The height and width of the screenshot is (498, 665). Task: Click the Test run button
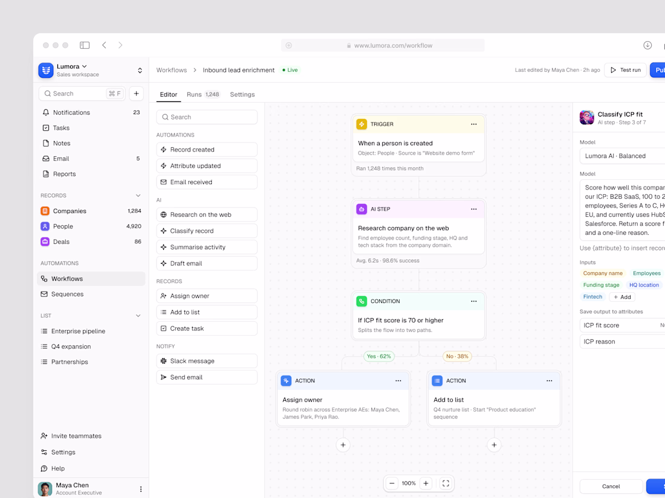pos(625,70)
